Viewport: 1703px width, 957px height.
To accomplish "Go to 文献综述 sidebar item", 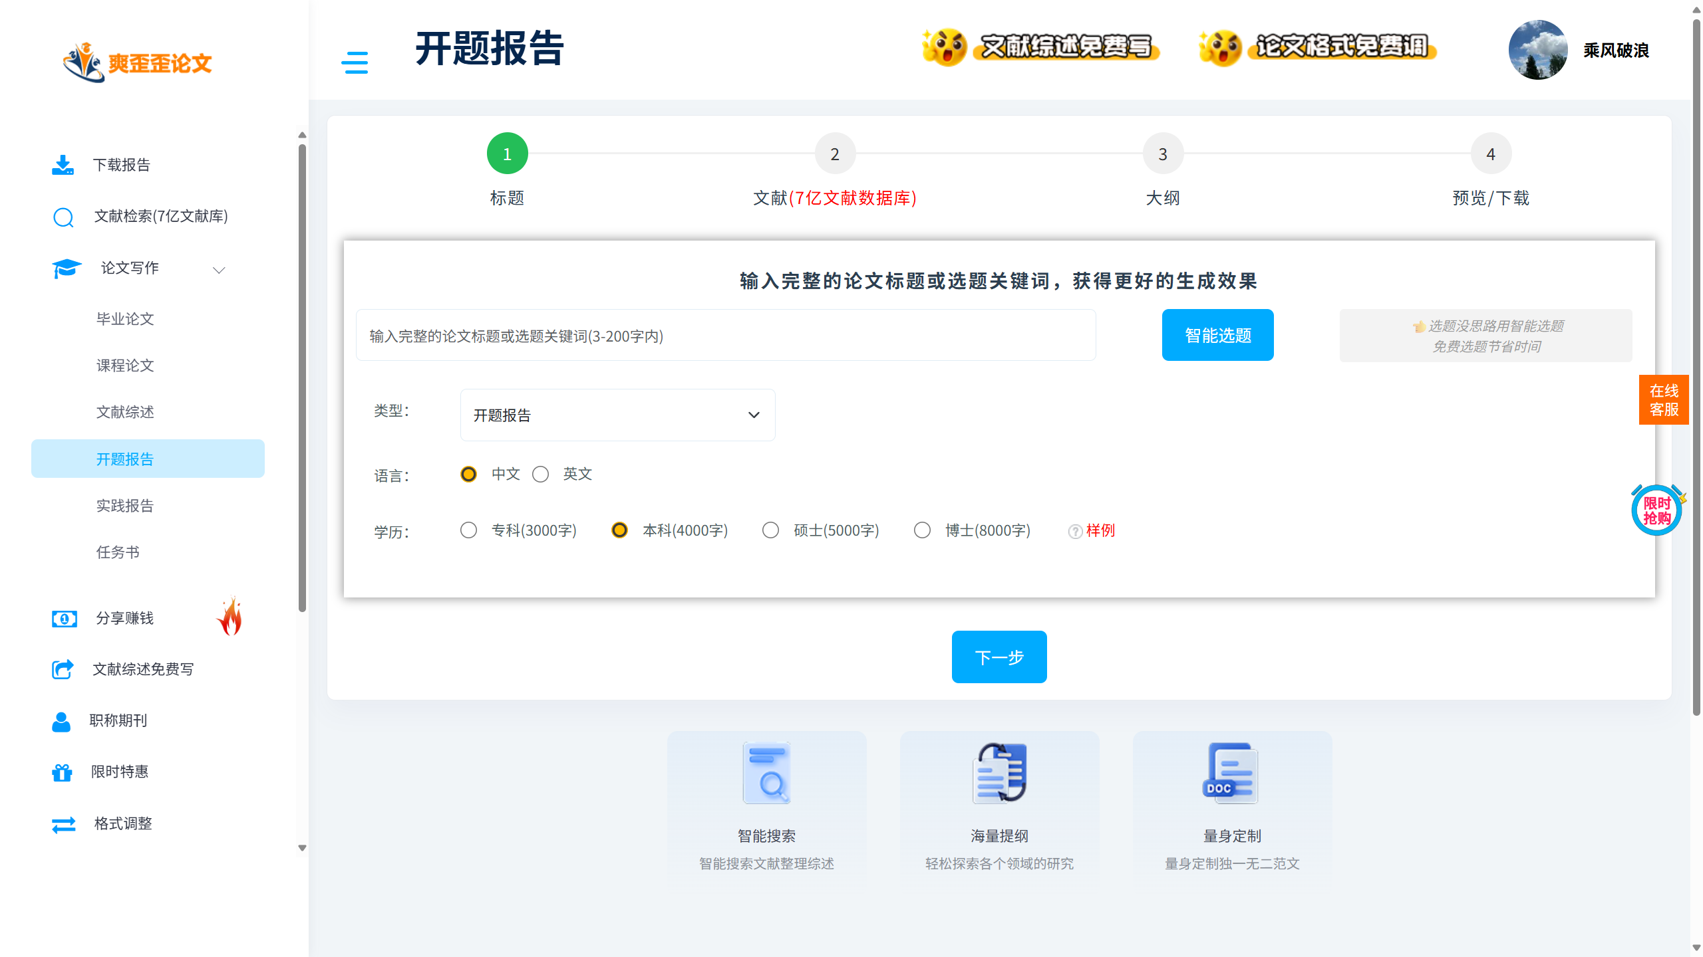I will 125,412.
